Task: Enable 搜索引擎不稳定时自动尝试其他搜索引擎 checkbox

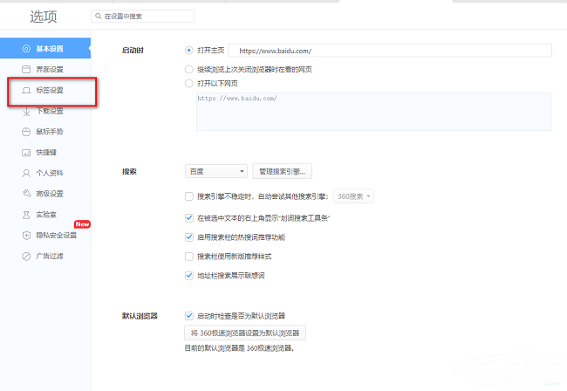Action: click(x=188, y=196)
